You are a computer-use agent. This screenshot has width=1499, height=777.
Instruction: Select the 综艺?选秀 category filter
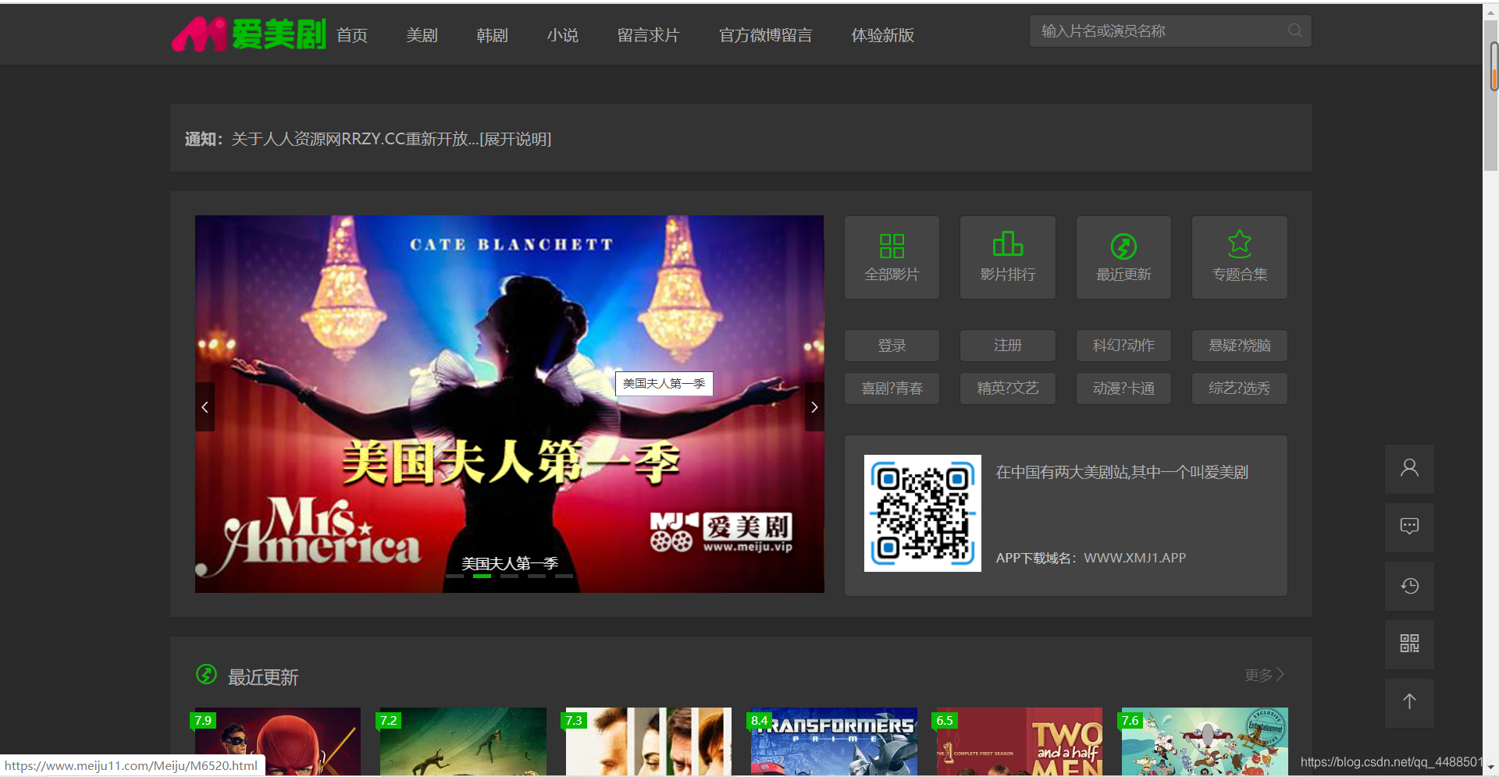pyautogui.click(x=1239, y=388)
